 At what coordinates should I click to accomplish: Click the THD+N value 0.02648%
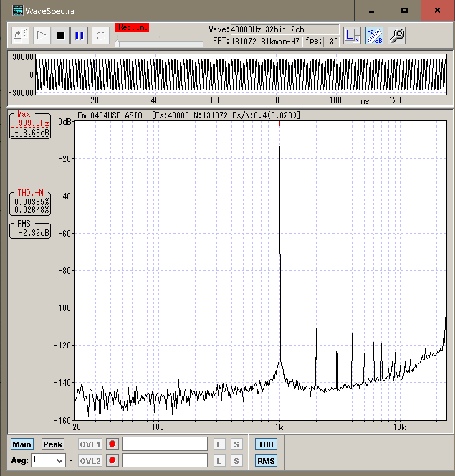click(32, 210)
